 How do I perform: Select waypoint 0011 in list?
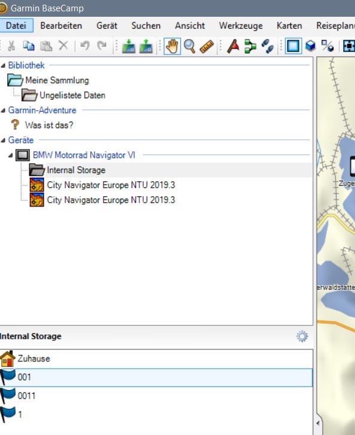pyautogui.click(x=156, y=396)
